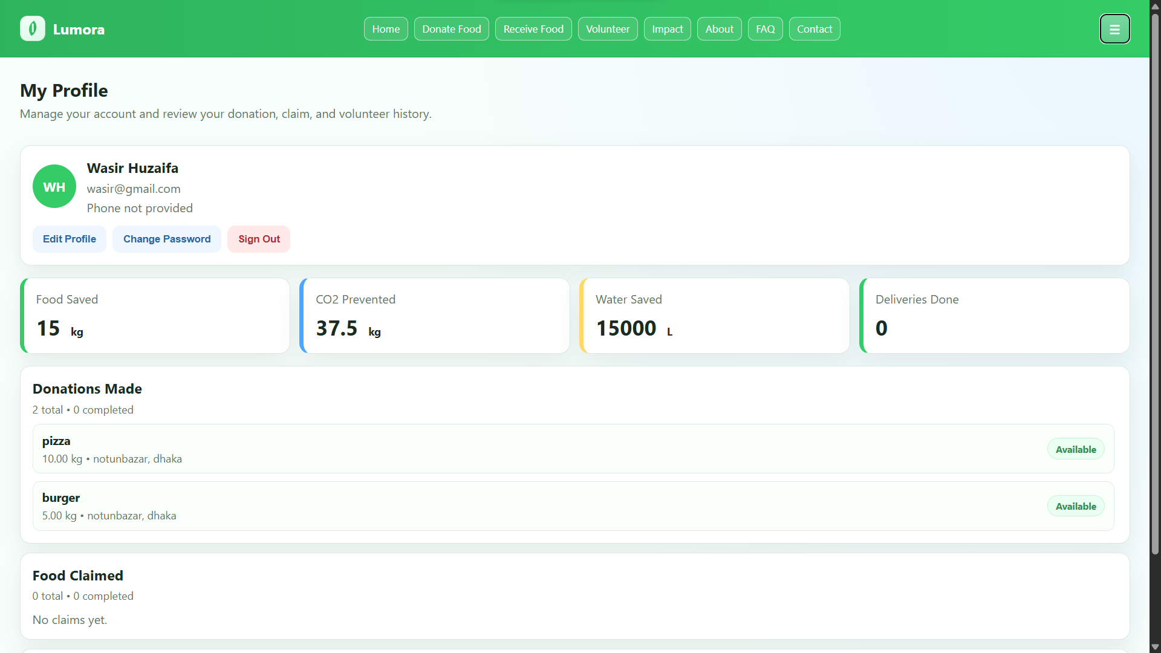This screenshot has width=1161, height=653.
Task: Click burger's Available status badge
Action: click(x=1075, y=506)
